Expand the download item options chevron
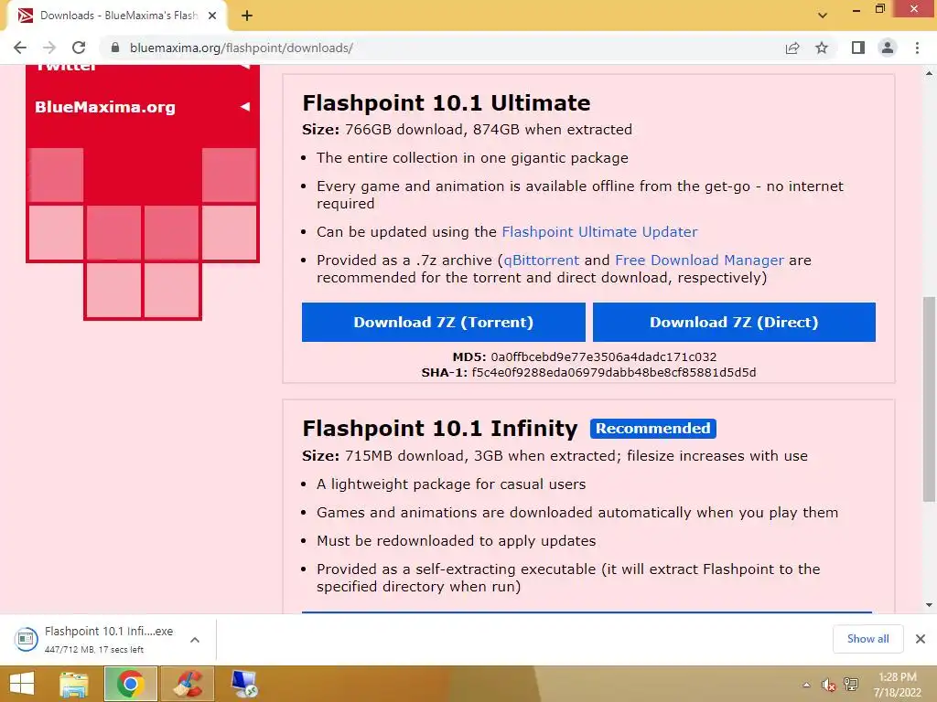Viewport: 937px width, 702px height. [195, 640]
